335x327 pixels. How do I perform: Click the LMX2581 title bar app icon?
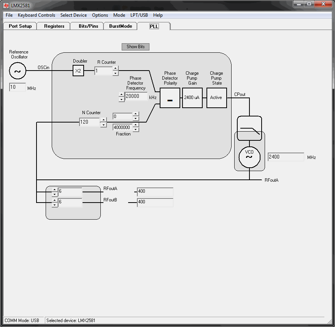[6, 6]
